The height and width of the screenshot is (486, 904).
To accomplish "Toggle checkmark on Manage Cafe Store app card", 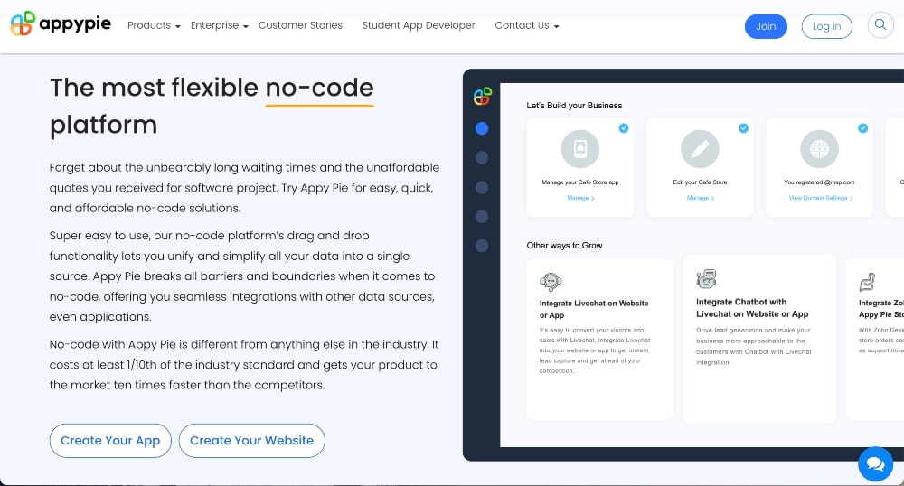I will coord(624,128).
